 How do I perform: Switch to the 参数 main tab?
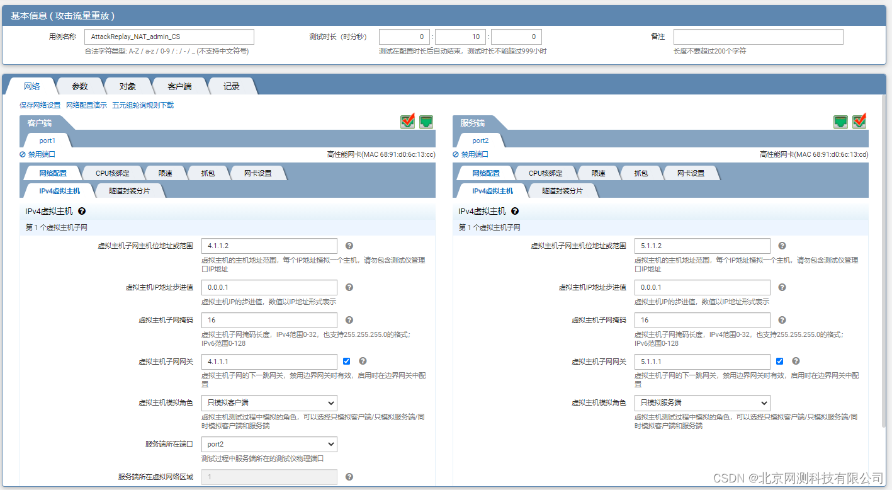79,86
